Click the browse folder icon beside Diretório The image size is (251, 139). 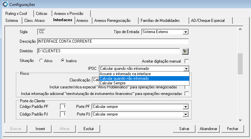tap(185, 51)
